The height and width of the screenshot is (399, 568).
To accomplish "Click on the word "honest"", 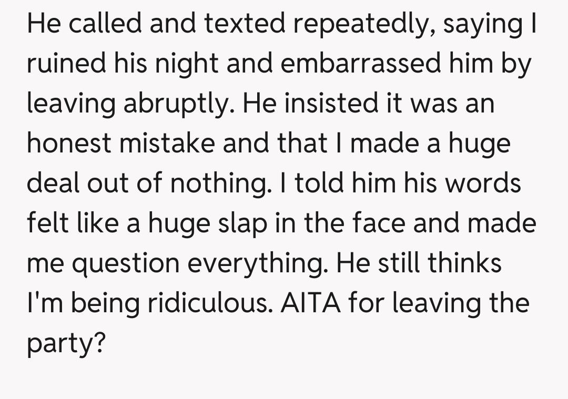I will pyautogui.click(x=69, y=144).
